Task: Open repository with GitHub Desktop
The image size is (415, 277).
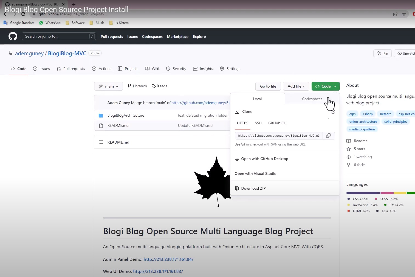Action: (264, 159)
